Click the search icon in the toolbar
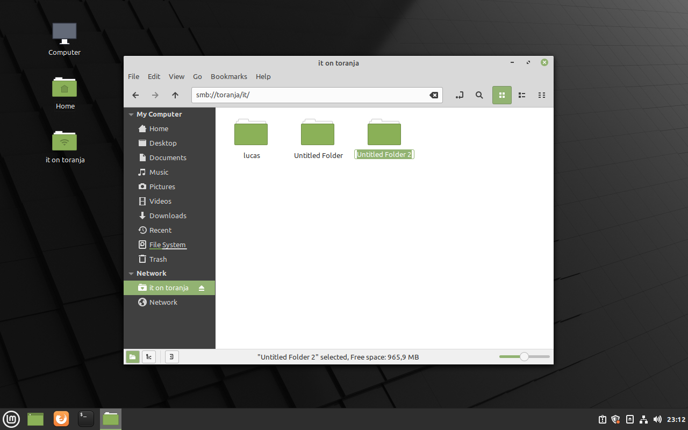 click(479, 95)
